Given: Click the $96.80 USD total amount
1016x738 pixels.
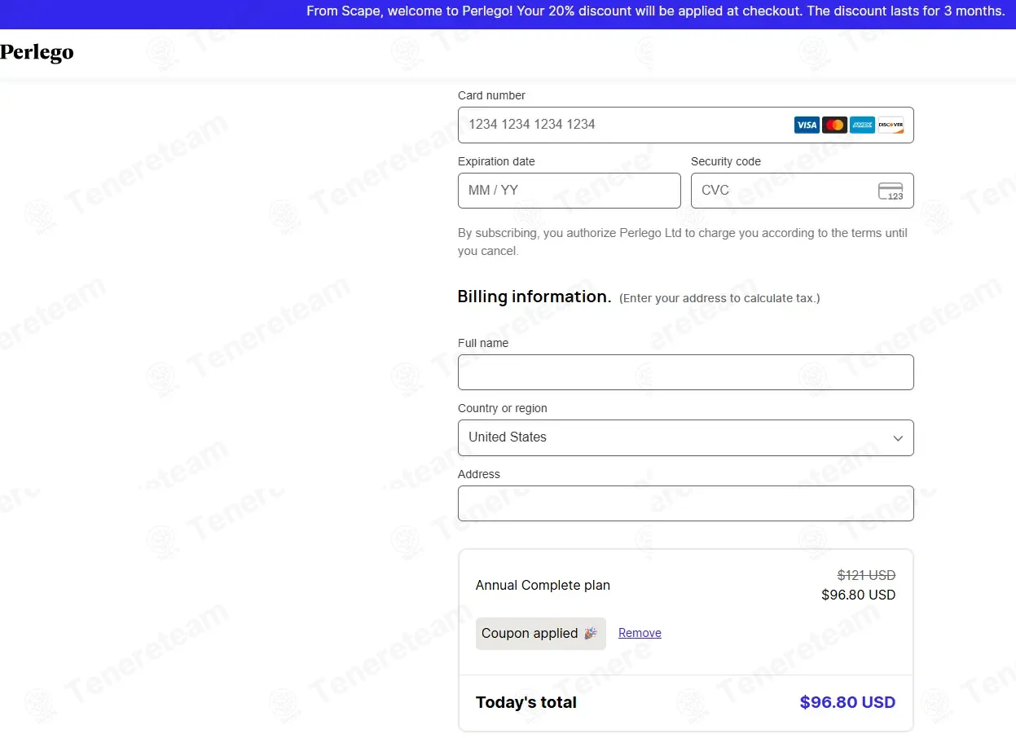Looking at the screenshot, I should pos(847,702).
